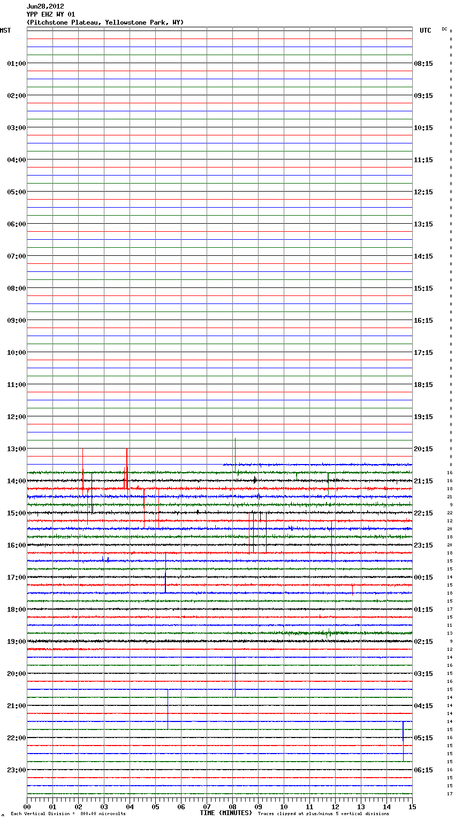Pick the 09:15 UTC time label
The image size is (455, 821).
[423, 96]
